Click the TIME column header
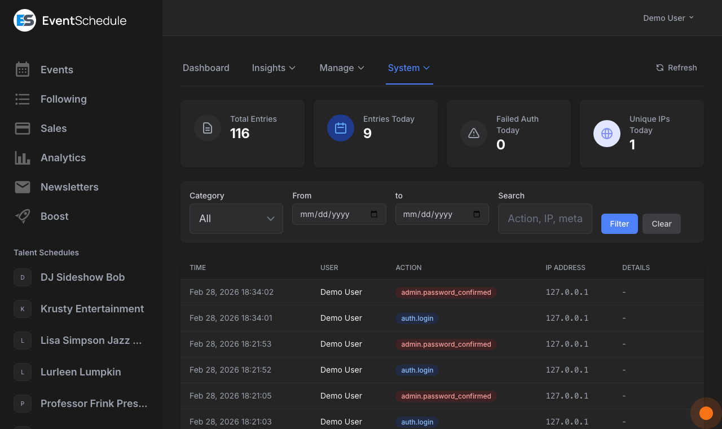 click(198, 268)
